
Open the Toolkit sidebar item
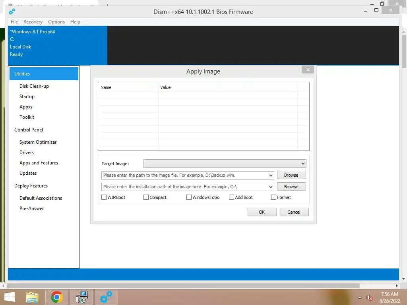coord(27,117)
